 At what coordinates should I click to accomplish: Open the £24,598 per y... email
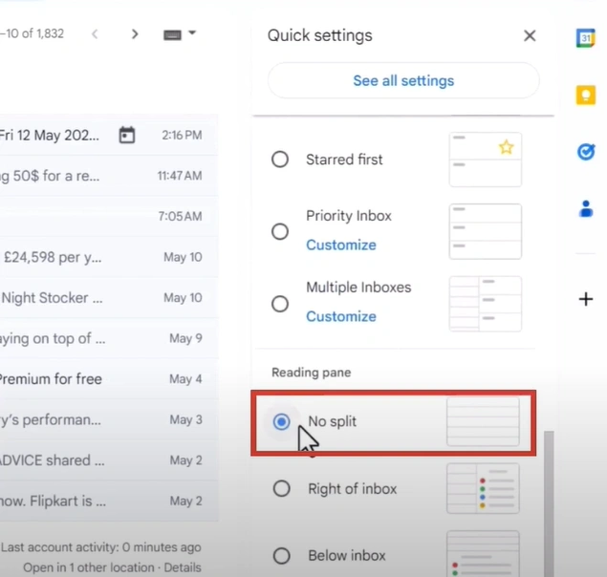click(109, 257)
